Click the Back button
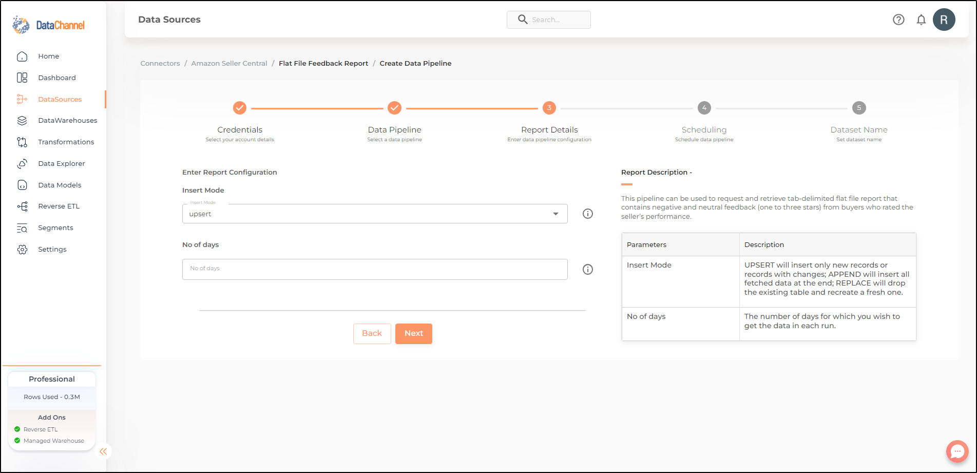This screenshot has width=977, height=473. click(372, 333)
